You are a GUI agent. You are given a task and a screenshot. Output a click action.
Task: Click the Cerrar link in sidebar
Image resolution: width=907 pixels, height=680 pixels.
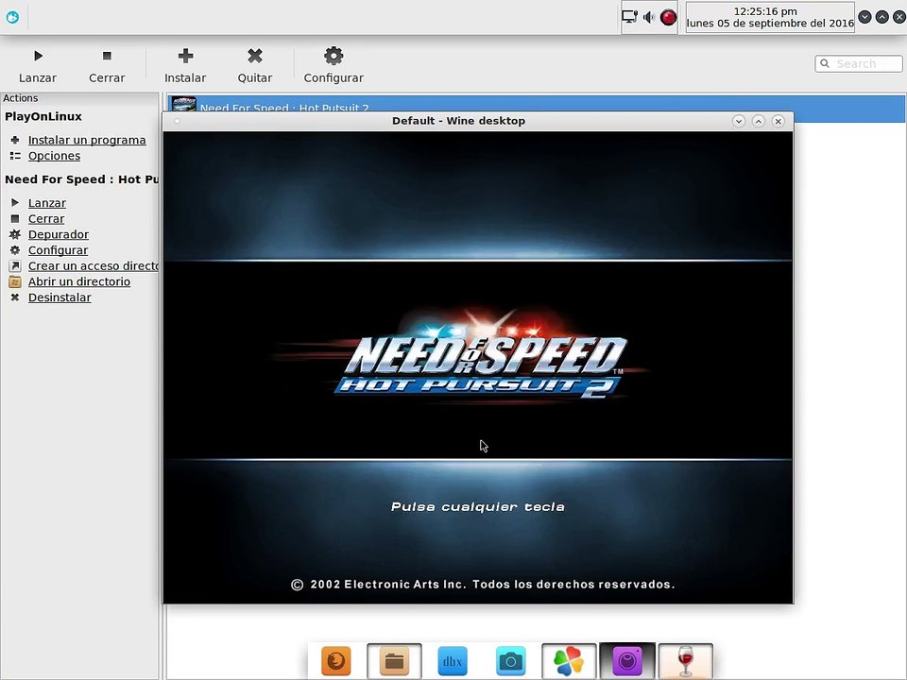(46, 218)
